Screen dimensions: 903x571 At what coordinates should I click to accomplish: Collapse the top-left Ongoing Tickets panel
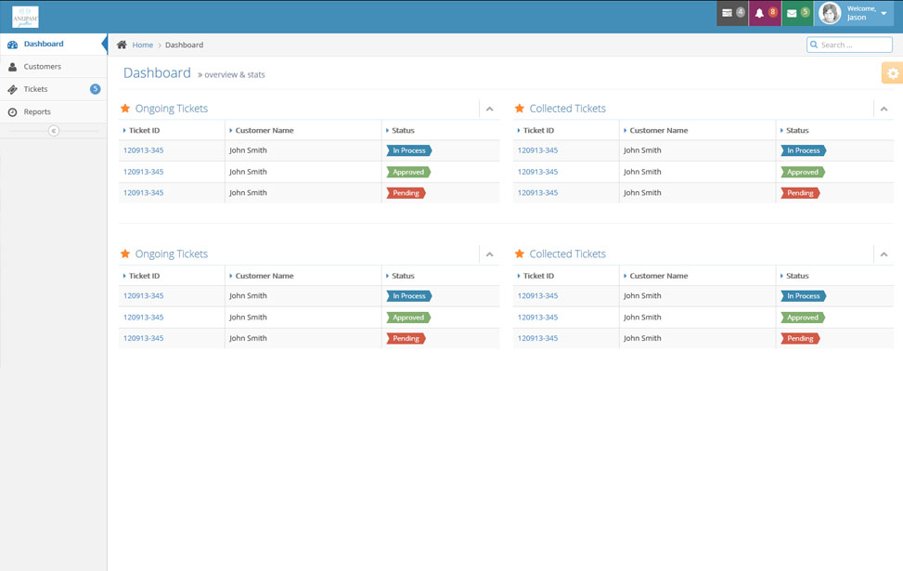tap(489, 109)
